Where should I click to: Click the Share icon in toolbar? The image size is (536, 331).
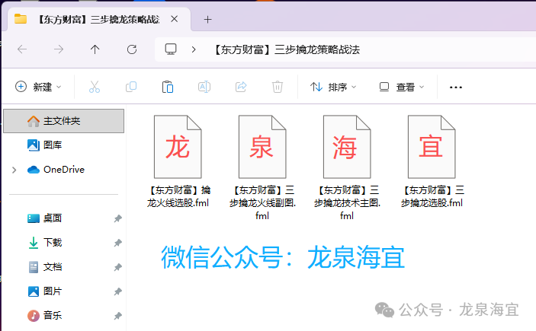pos(241,87)
